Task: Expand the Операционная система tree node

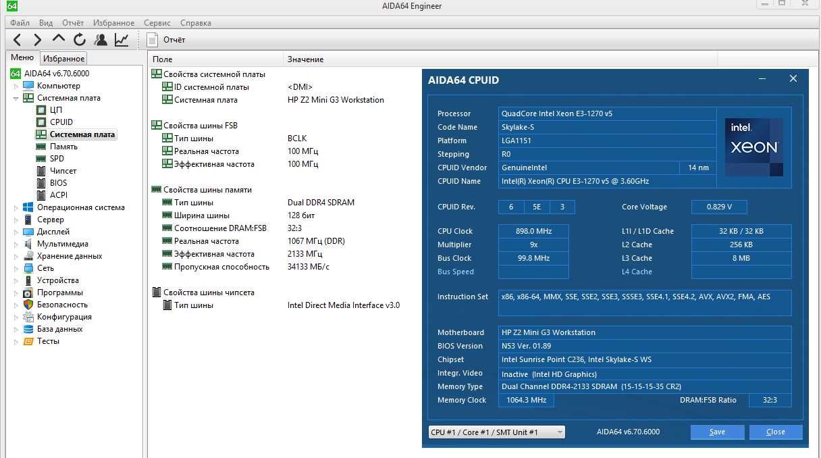Action: click(x=16, y=207)
